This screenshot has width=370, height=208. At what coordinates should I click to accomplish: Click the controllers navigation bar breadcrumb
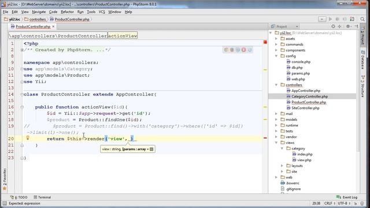click(x=35, y=19)
